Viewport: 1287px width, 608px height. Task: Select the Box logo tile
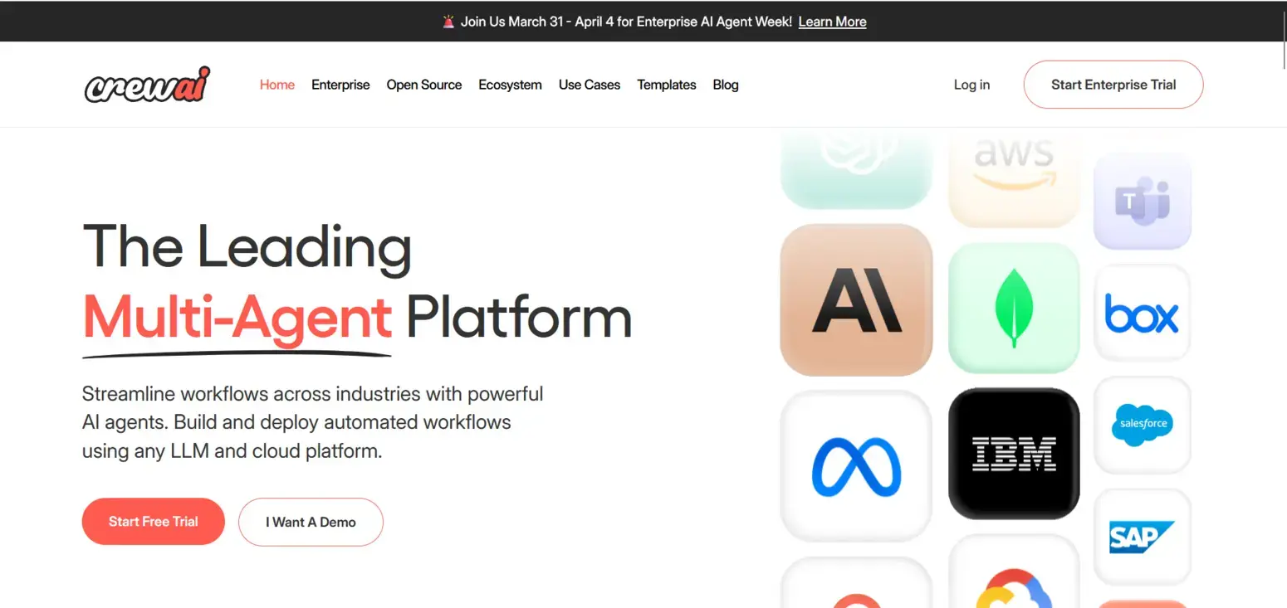click(1142, 314)
